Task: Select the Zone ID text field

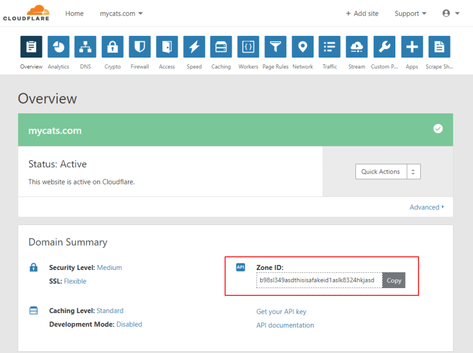Action: click(319, 280)
